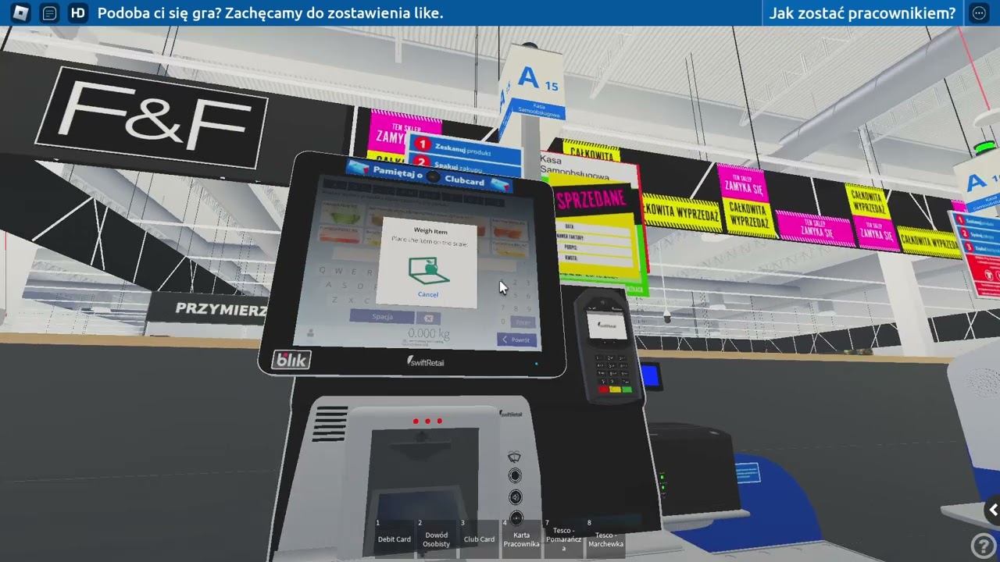The height and width of the screenshot is (562, 1000).
Task: Click the backspace key on kiosk keyboard
Action: [427, 318]
